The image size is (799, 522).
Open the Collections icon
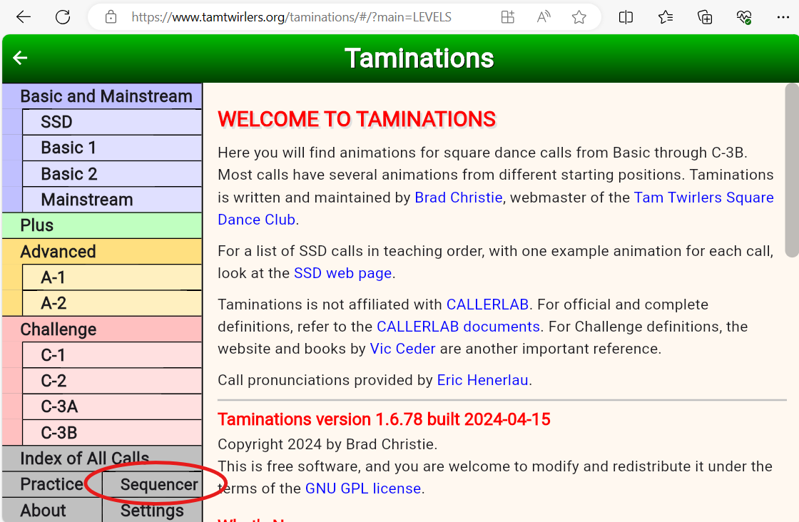tap(705, 17)
